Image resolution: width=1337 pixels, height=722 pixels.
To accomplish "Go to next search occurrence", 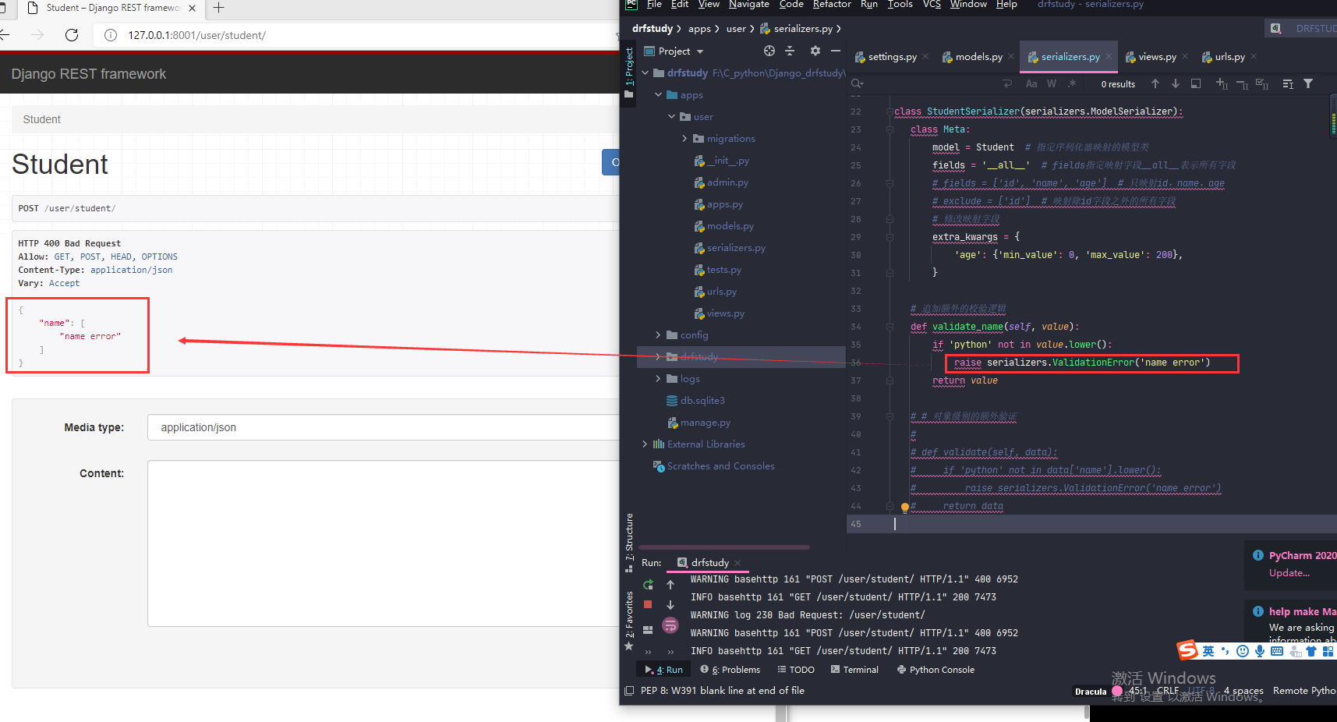I will click(x=1176, y=83).
